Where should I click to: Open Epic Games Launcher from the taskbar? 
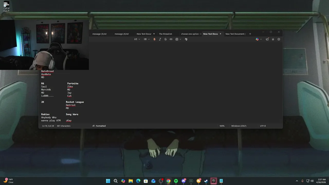click(x=214, y=181)
